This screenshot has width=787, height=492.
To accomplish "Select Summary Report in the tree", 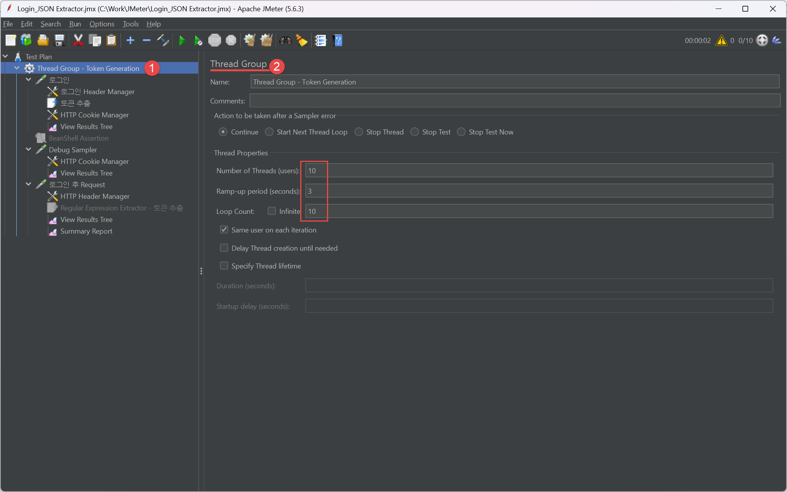I will point(86,231).
